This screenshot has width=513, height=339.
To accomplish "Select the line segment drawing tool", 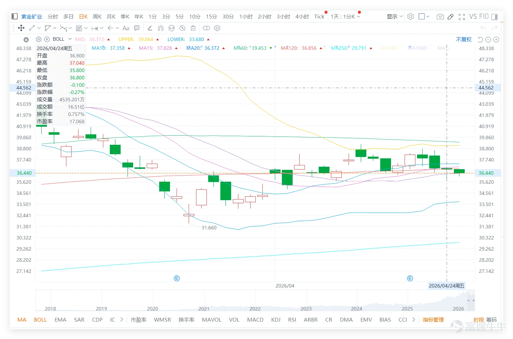I will 32,28.
